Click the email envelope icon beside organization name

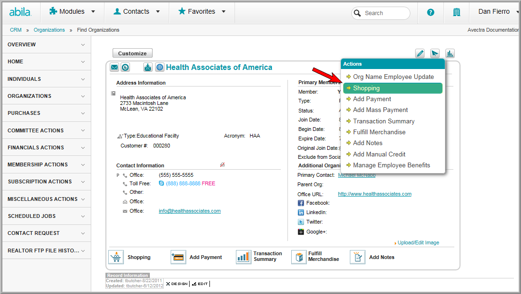(114, 67)
